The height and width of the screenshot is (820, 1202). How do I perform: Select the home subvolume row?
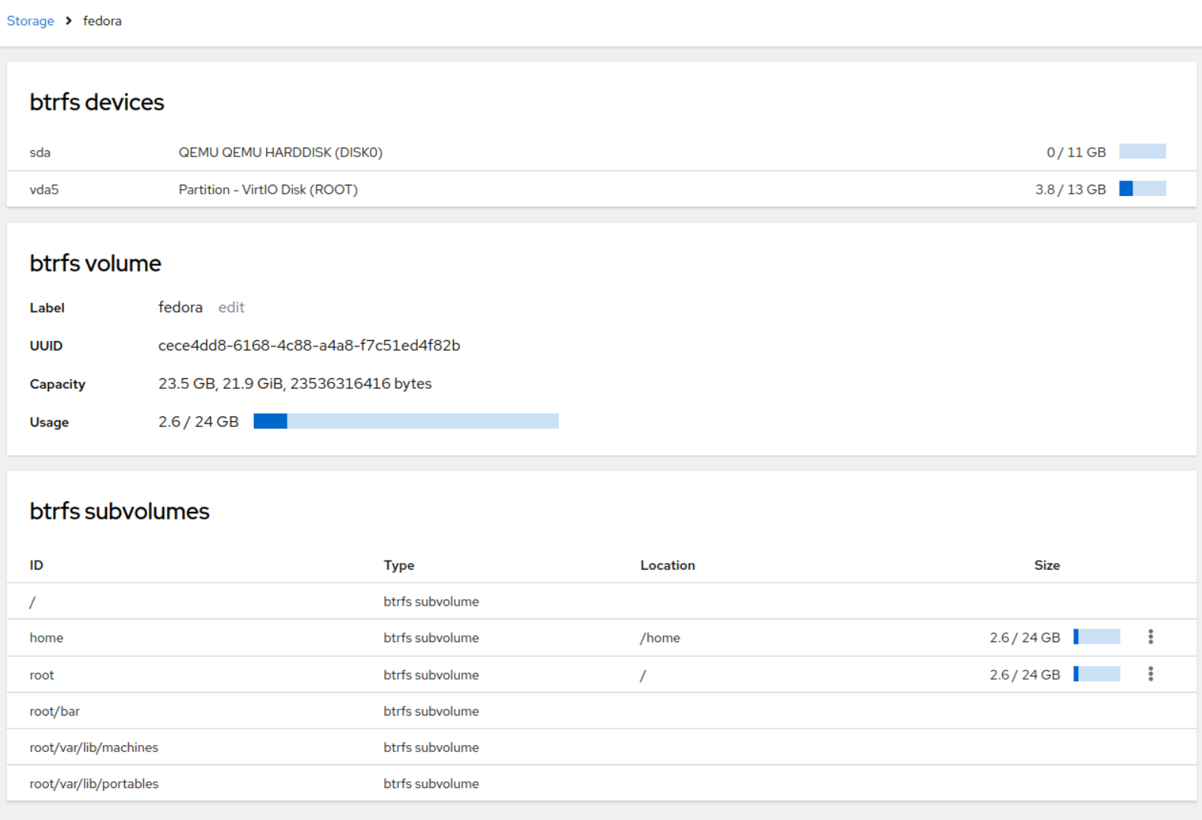(x=47, y=638)
